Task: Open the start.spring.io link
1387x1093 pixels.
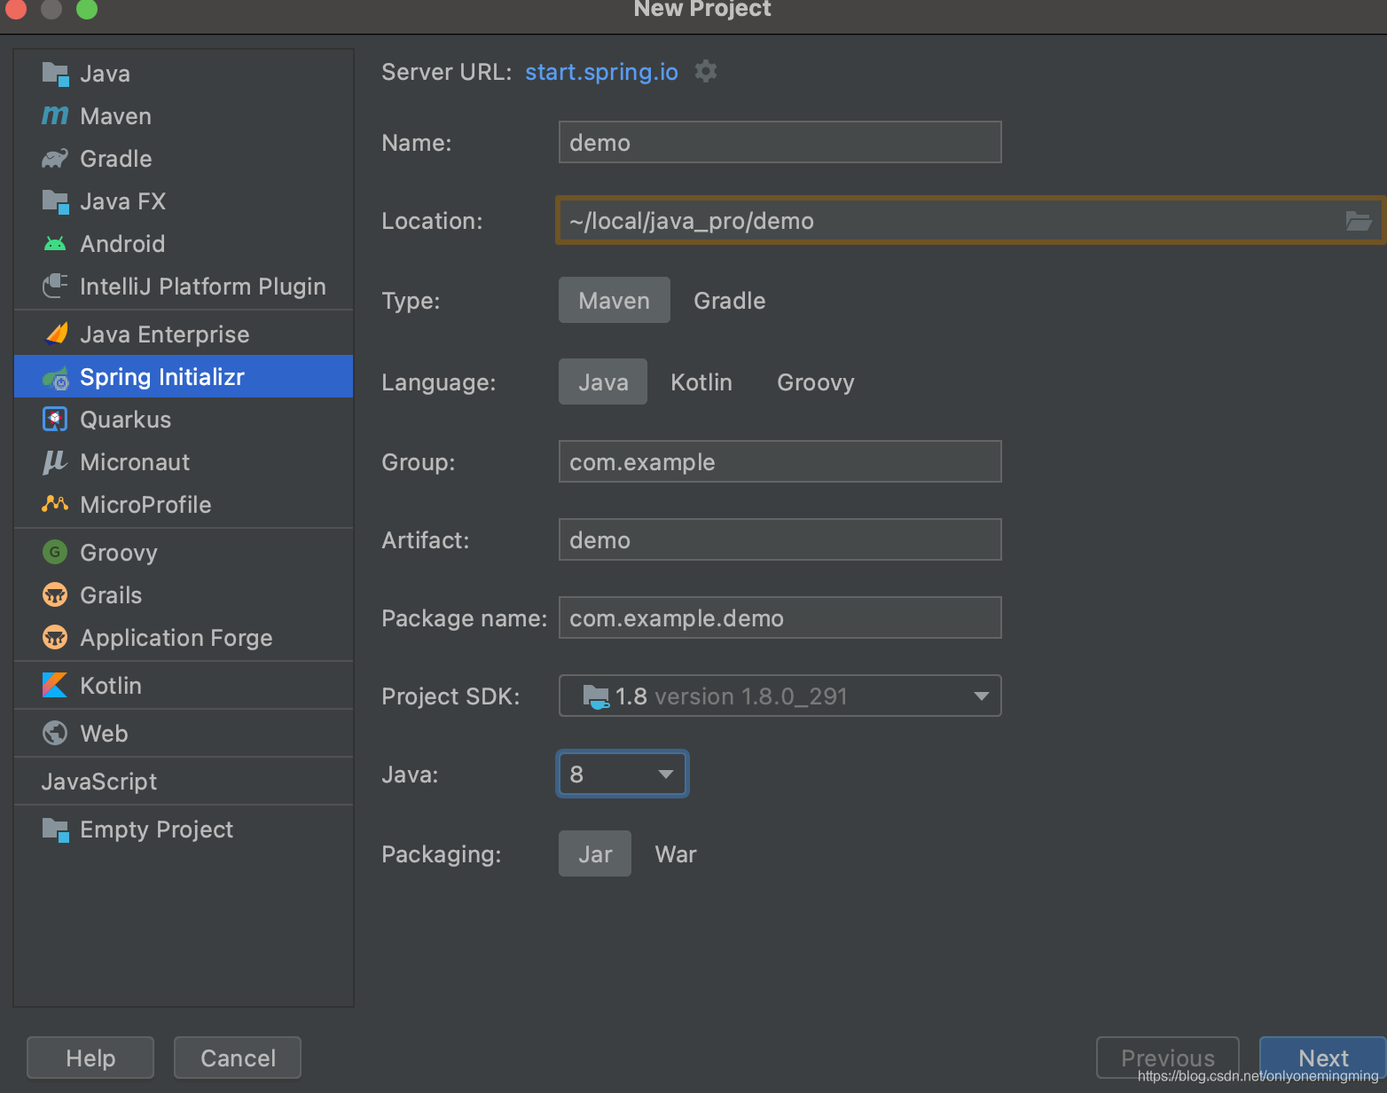Action: pos(601,72)
